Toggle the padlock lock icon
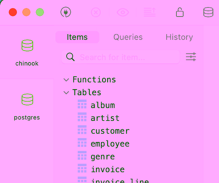This screenshot has width=219, height=183. pos(180,12)
